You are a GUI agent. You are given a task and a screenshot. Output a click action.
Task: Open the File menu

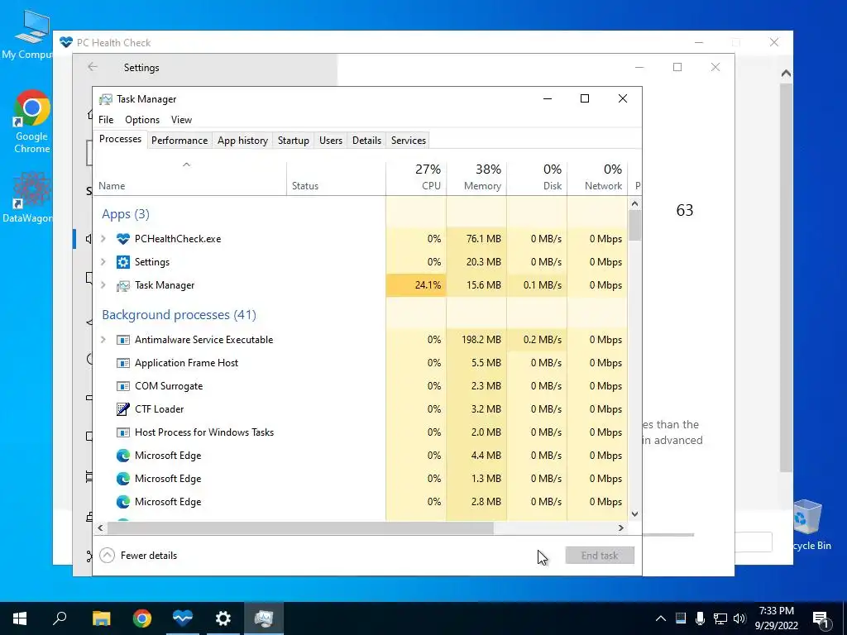[x=106, y=120]
